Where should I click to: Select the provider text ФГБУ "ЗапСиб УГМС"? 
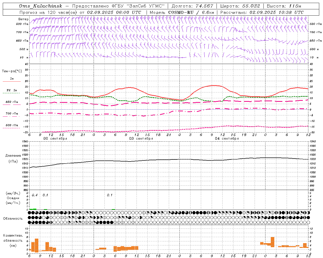pos(139,6)
